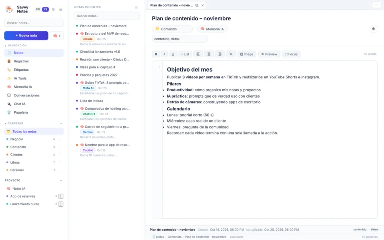Create a note with Nueva nota button
The width and height of the screenshot is (384, 240).
tap(26, 36)
